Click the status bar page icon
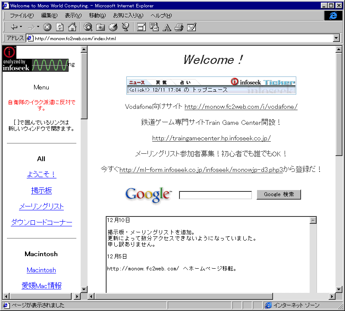345x311 pixels. pyautogui.click(x=6, y=305)
